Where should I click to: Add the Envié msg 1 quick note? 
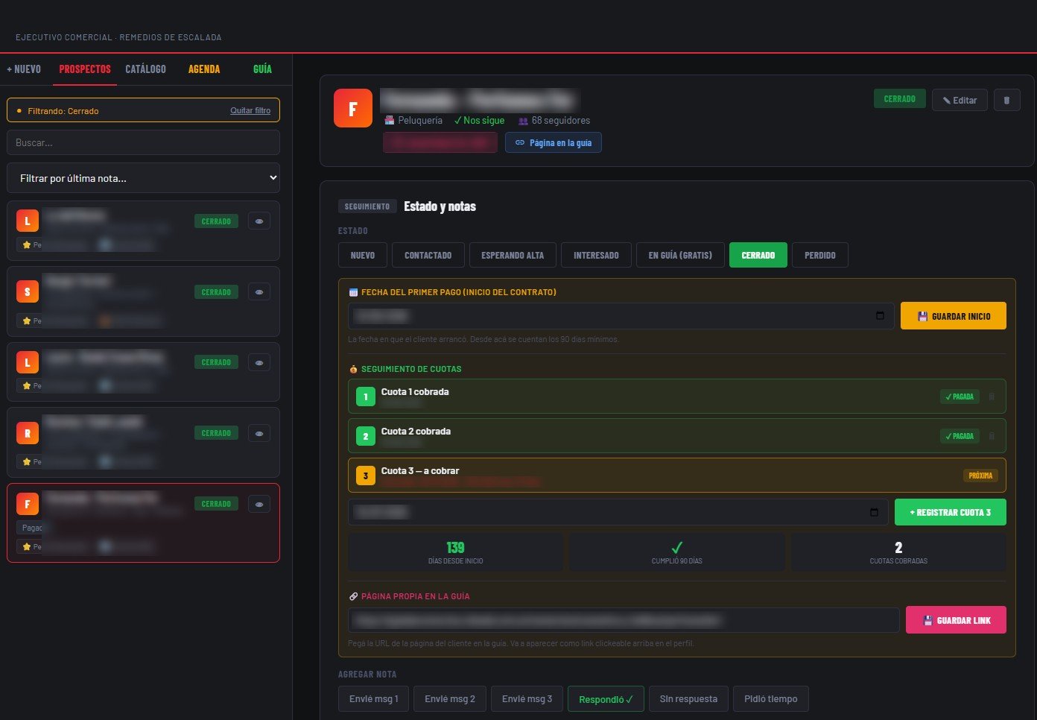tap(374, 699)
